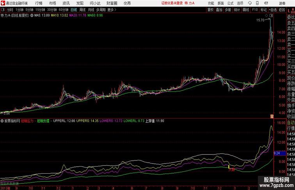Click the round settings icon beside 股票指标网

2,121
